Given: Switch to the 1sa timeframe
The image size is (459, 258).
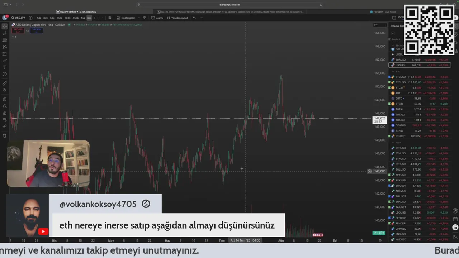Looking at the screenshot, I should [83, 18].
